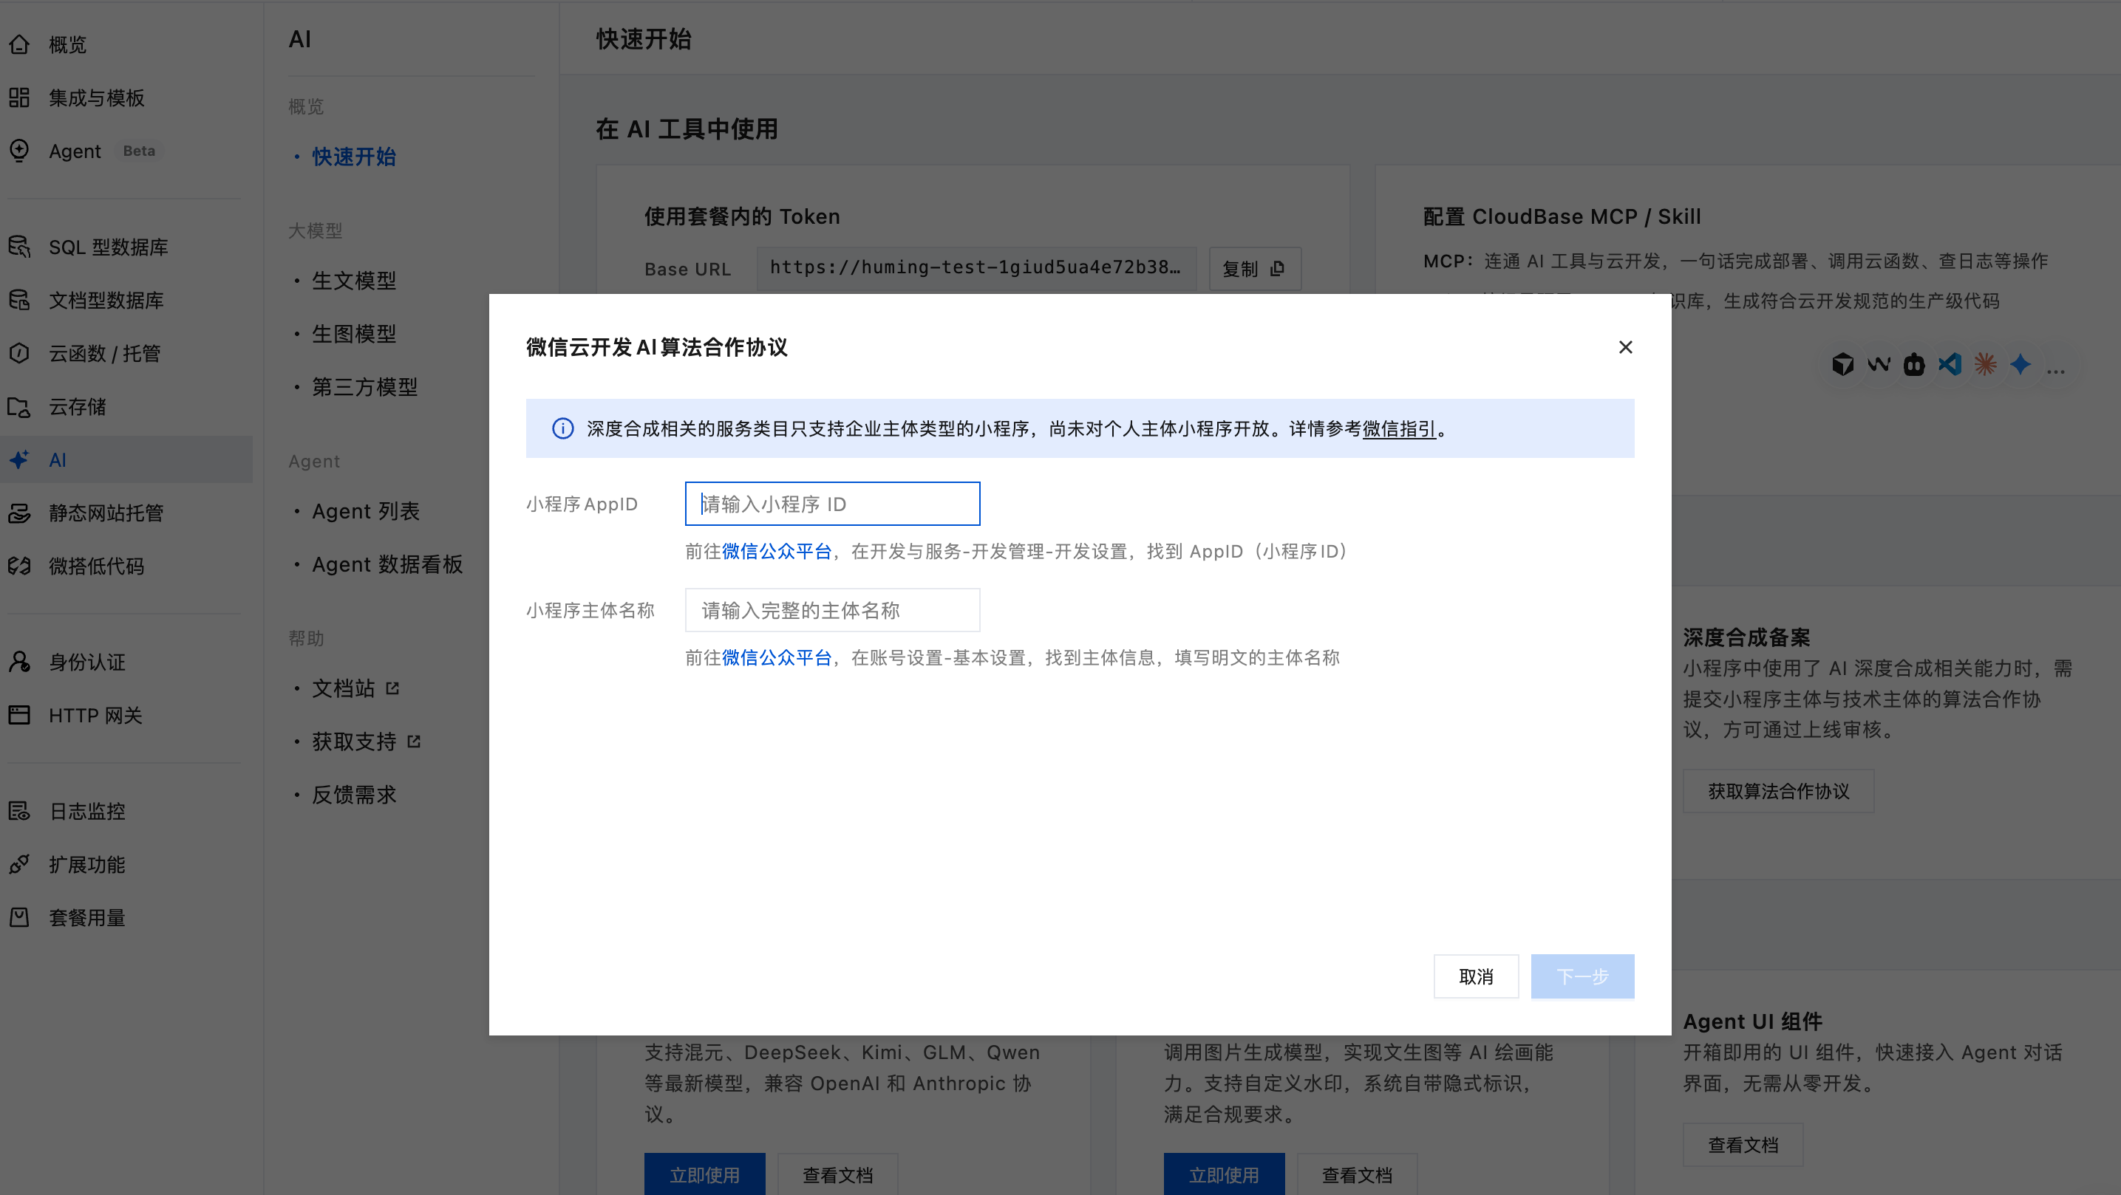This screenshot has width=2121, height=1195.
Task: Open 集成与模板 in the sidebar
Action: pos(96,98)
